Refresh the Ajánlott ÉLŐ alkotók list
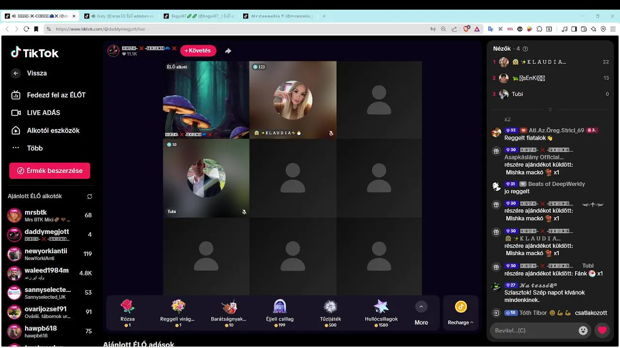Image resolution: width=620 pixels, height=348 pixels. point(90,197)
